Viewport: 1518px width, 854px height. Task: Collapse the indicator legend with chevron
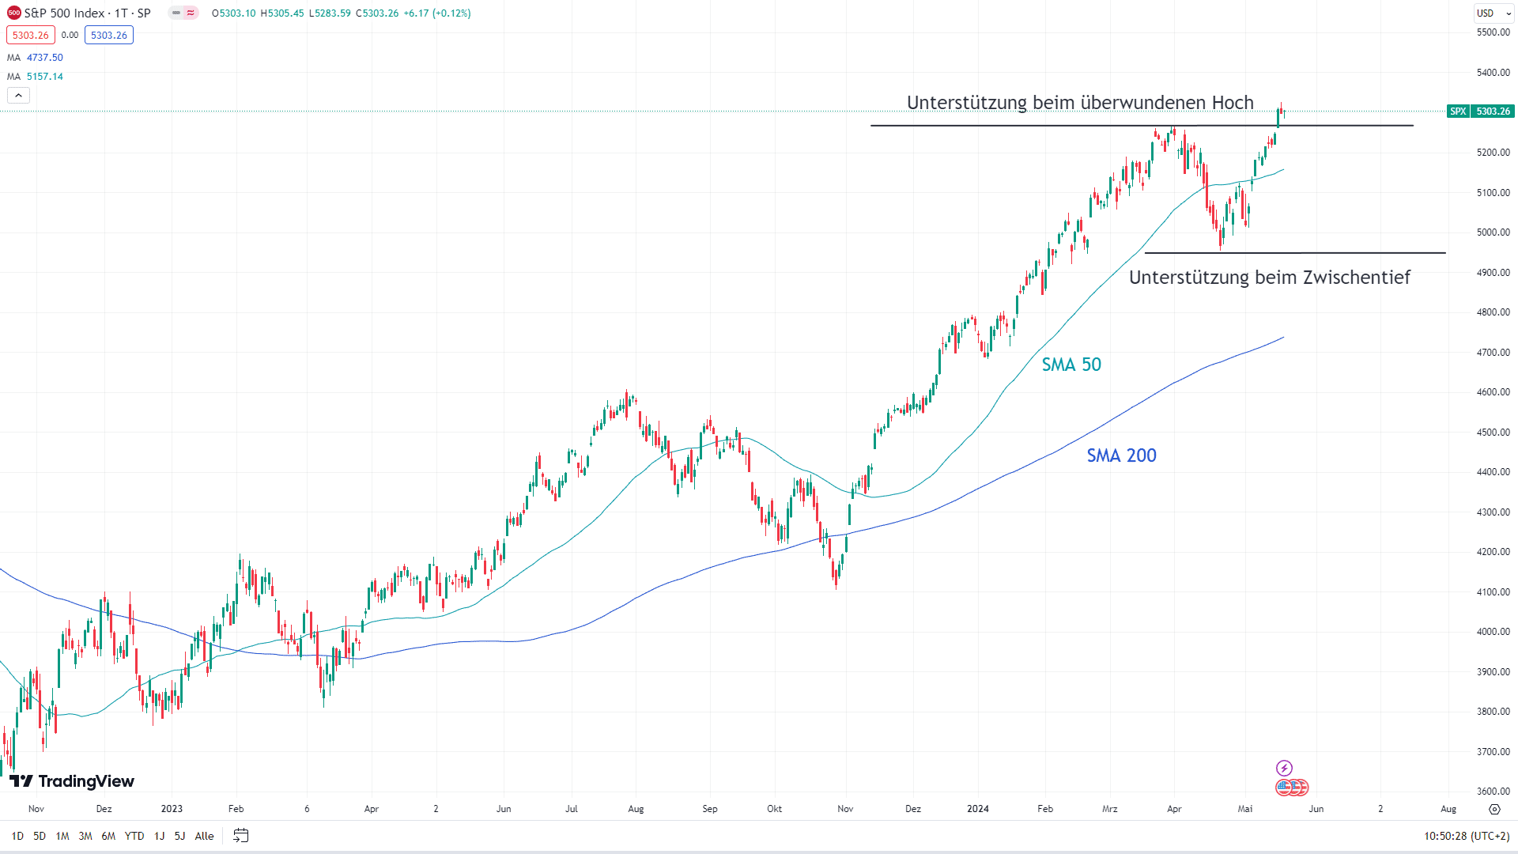click(19, 96)
